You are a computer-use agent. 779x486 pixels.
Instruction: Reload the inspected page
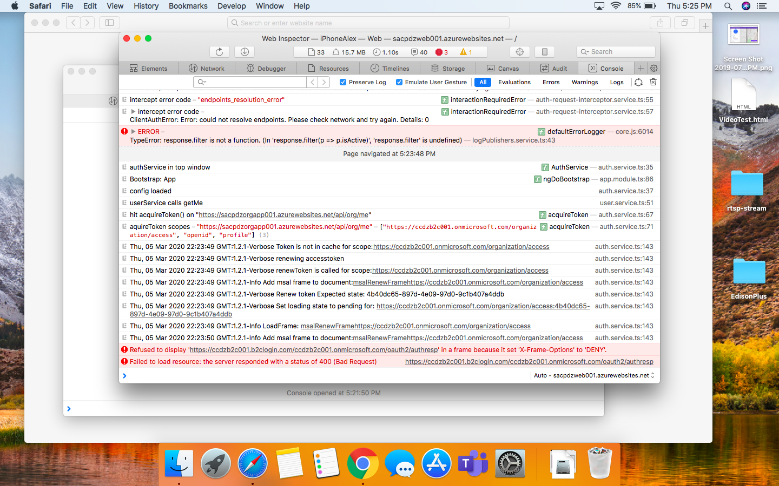pos(219,52)
